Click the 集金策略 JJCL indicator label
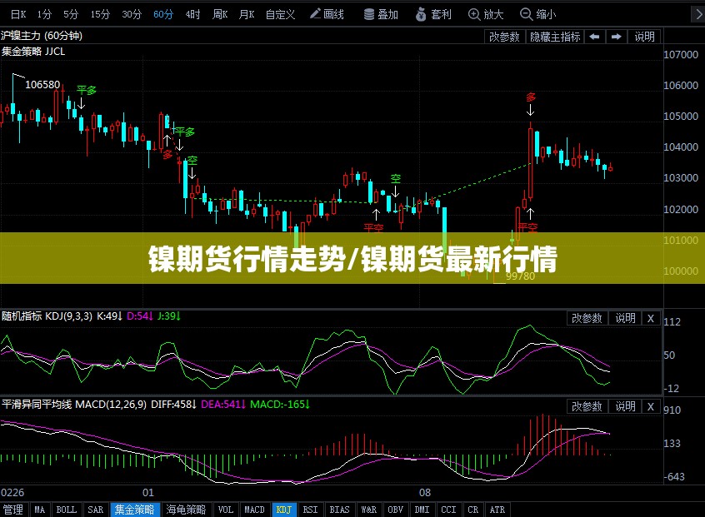The image size is (705, 517). (x=33, y=52)
